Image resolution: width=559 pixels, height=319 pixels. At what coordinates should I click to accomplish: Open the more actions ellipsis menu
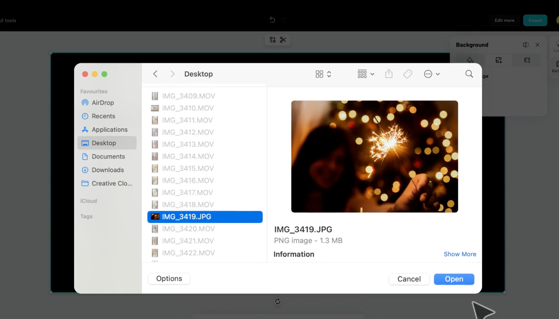[x=432, y=74]
